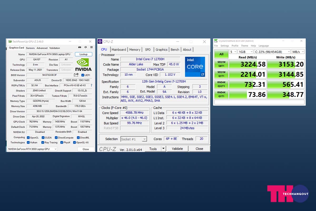This screenshot has height=211, width=316.
Task: Open the GPU-Z hamburger menu icon
Action: click(91, 47)
